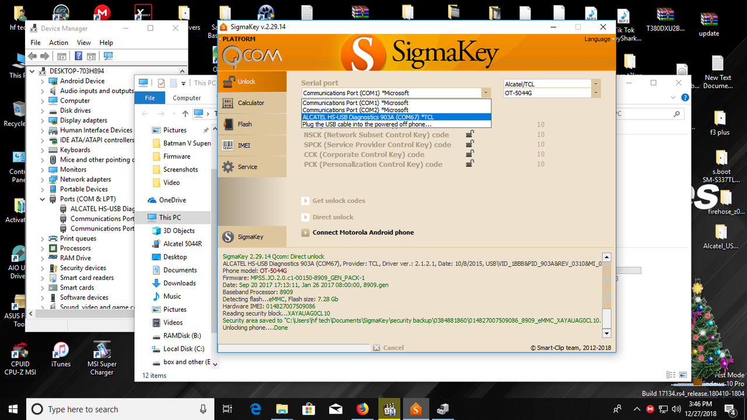
Task: Click the padlock icon beside PCK code
Action: pyautogui.click(x=470, y=164)
